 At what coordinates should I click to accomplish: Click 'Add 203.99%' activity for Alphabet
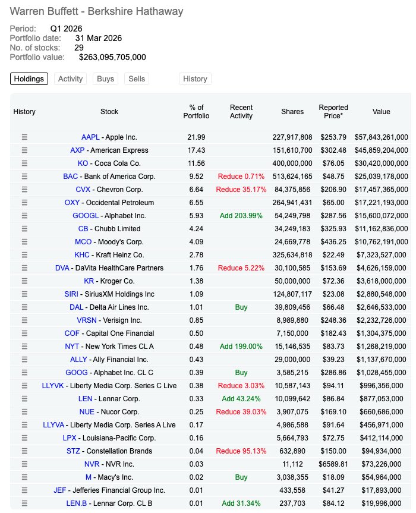(241, 216)
